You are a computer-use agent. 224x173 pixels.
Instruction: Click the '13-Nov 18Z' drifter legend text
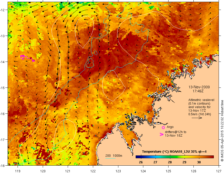tap(174, 136)
